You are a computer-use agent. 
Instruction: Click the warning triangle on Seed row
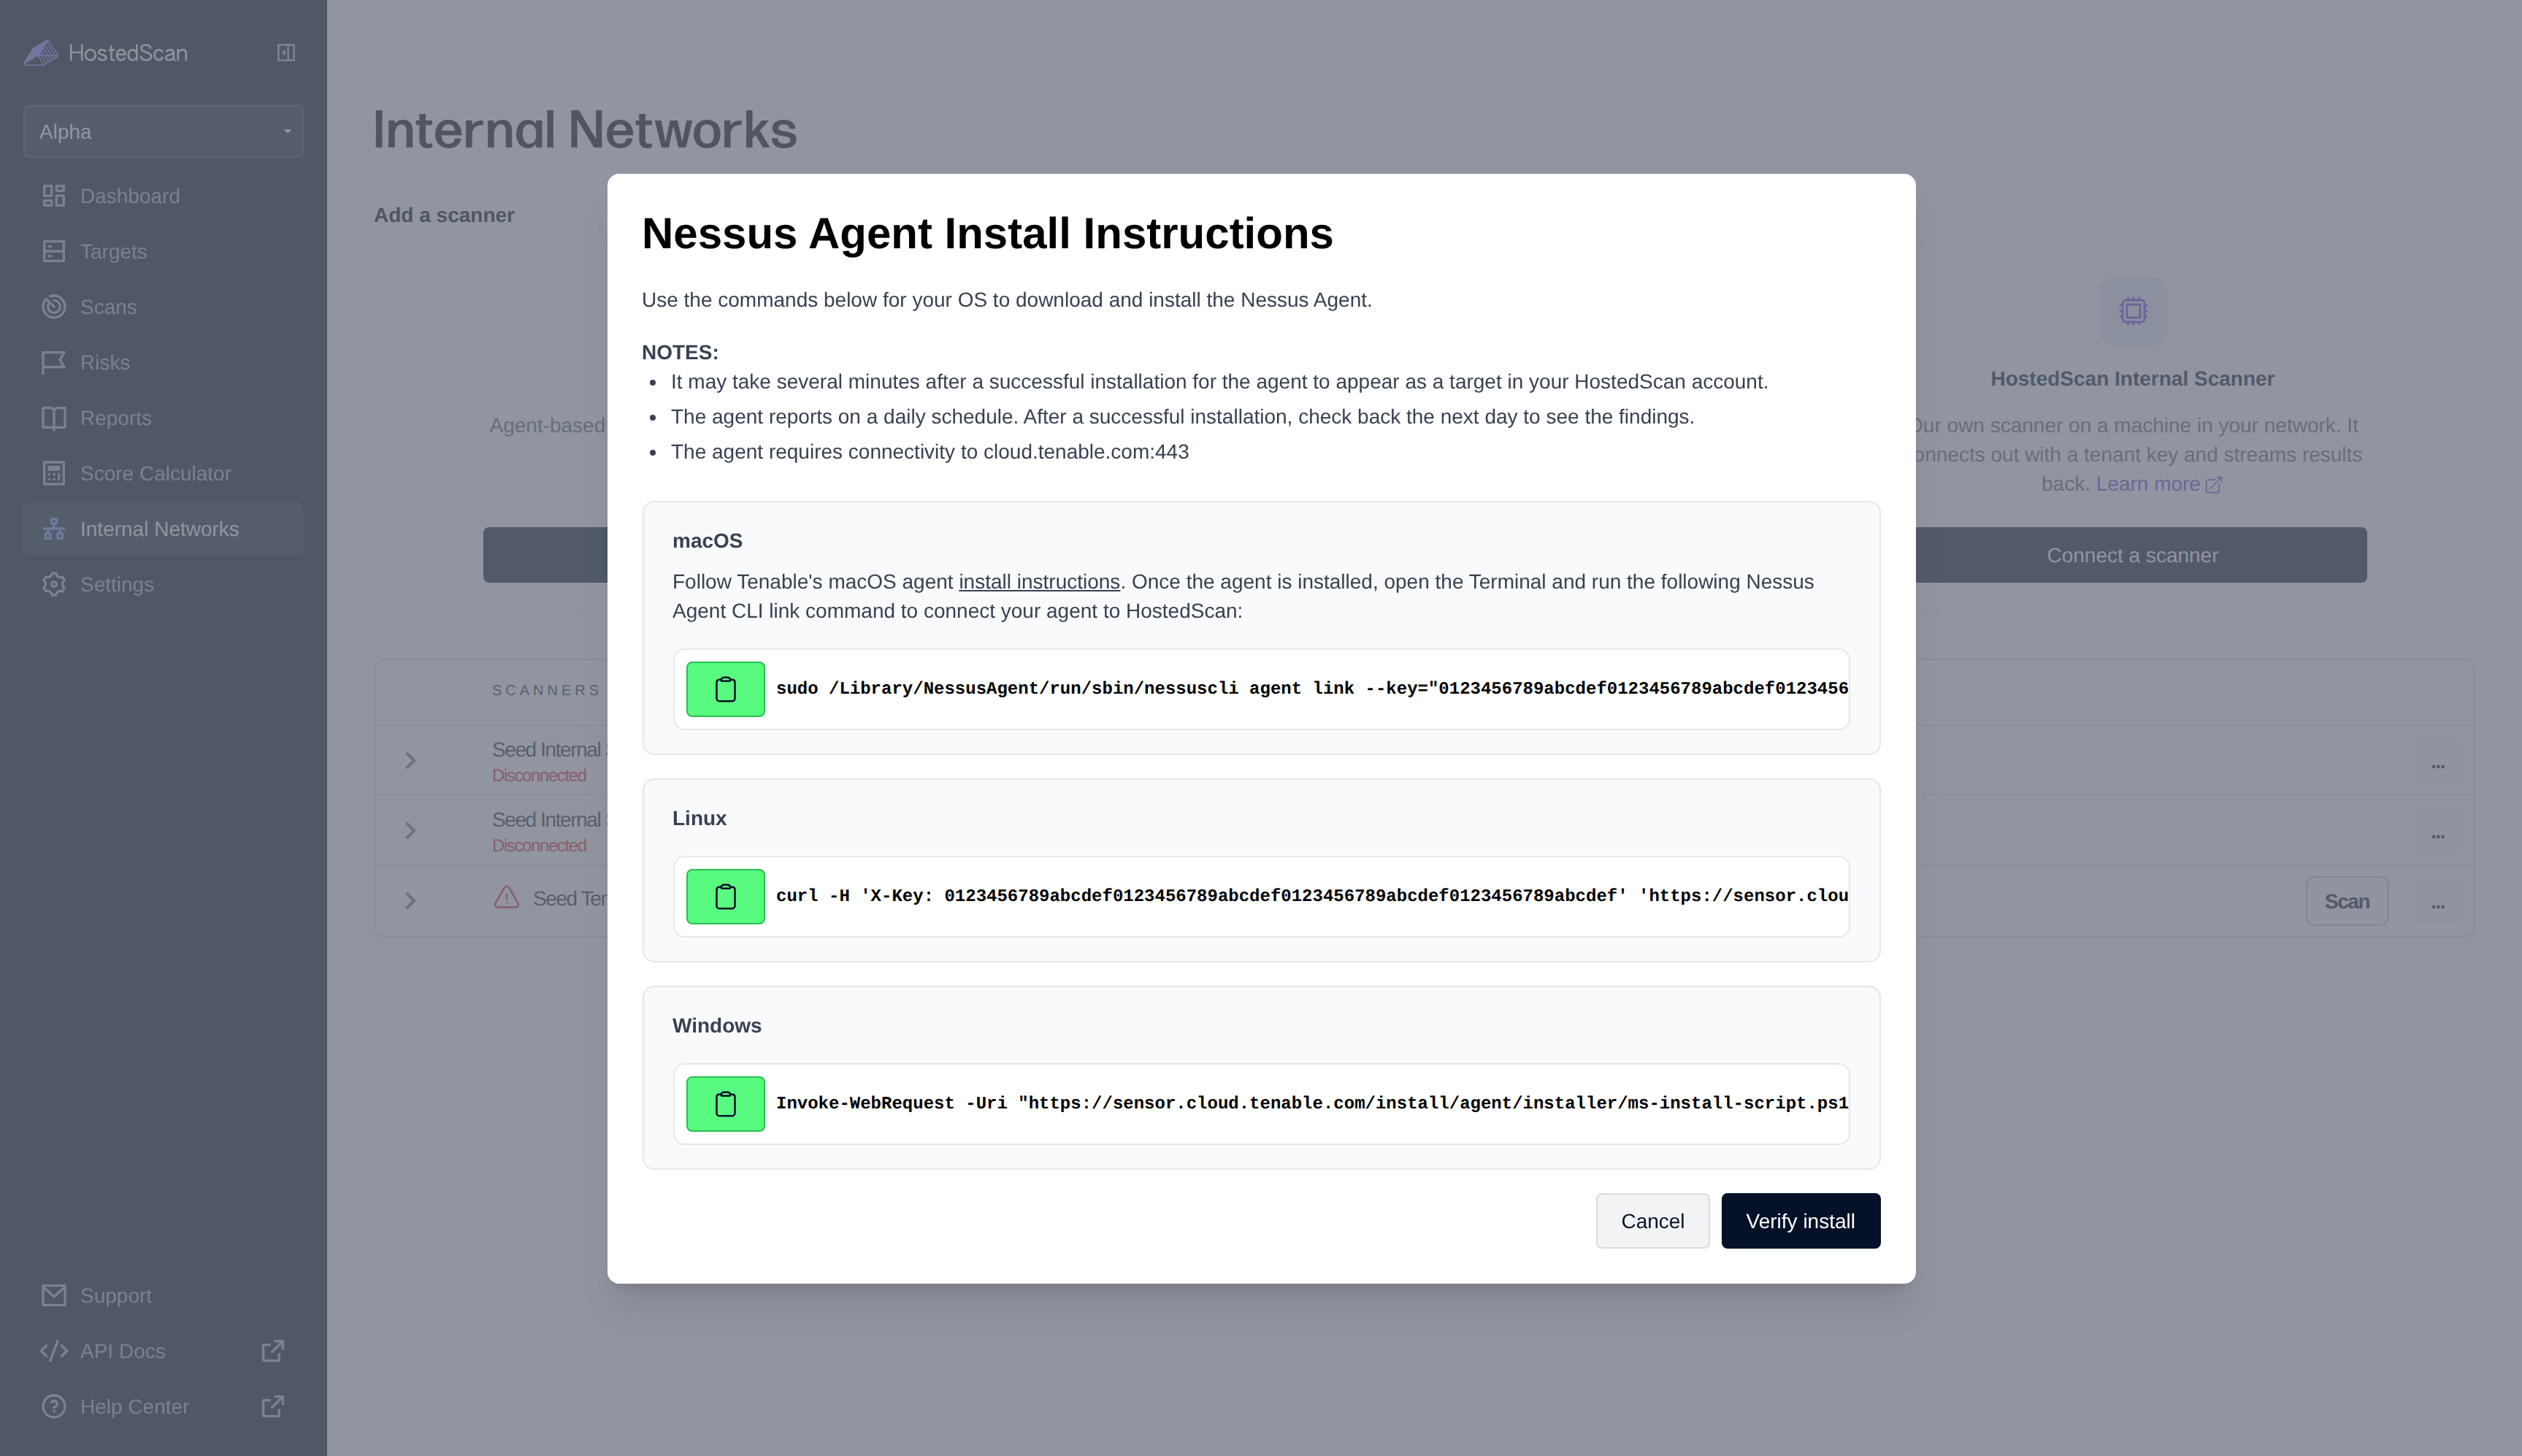click(x=507, y=897)
